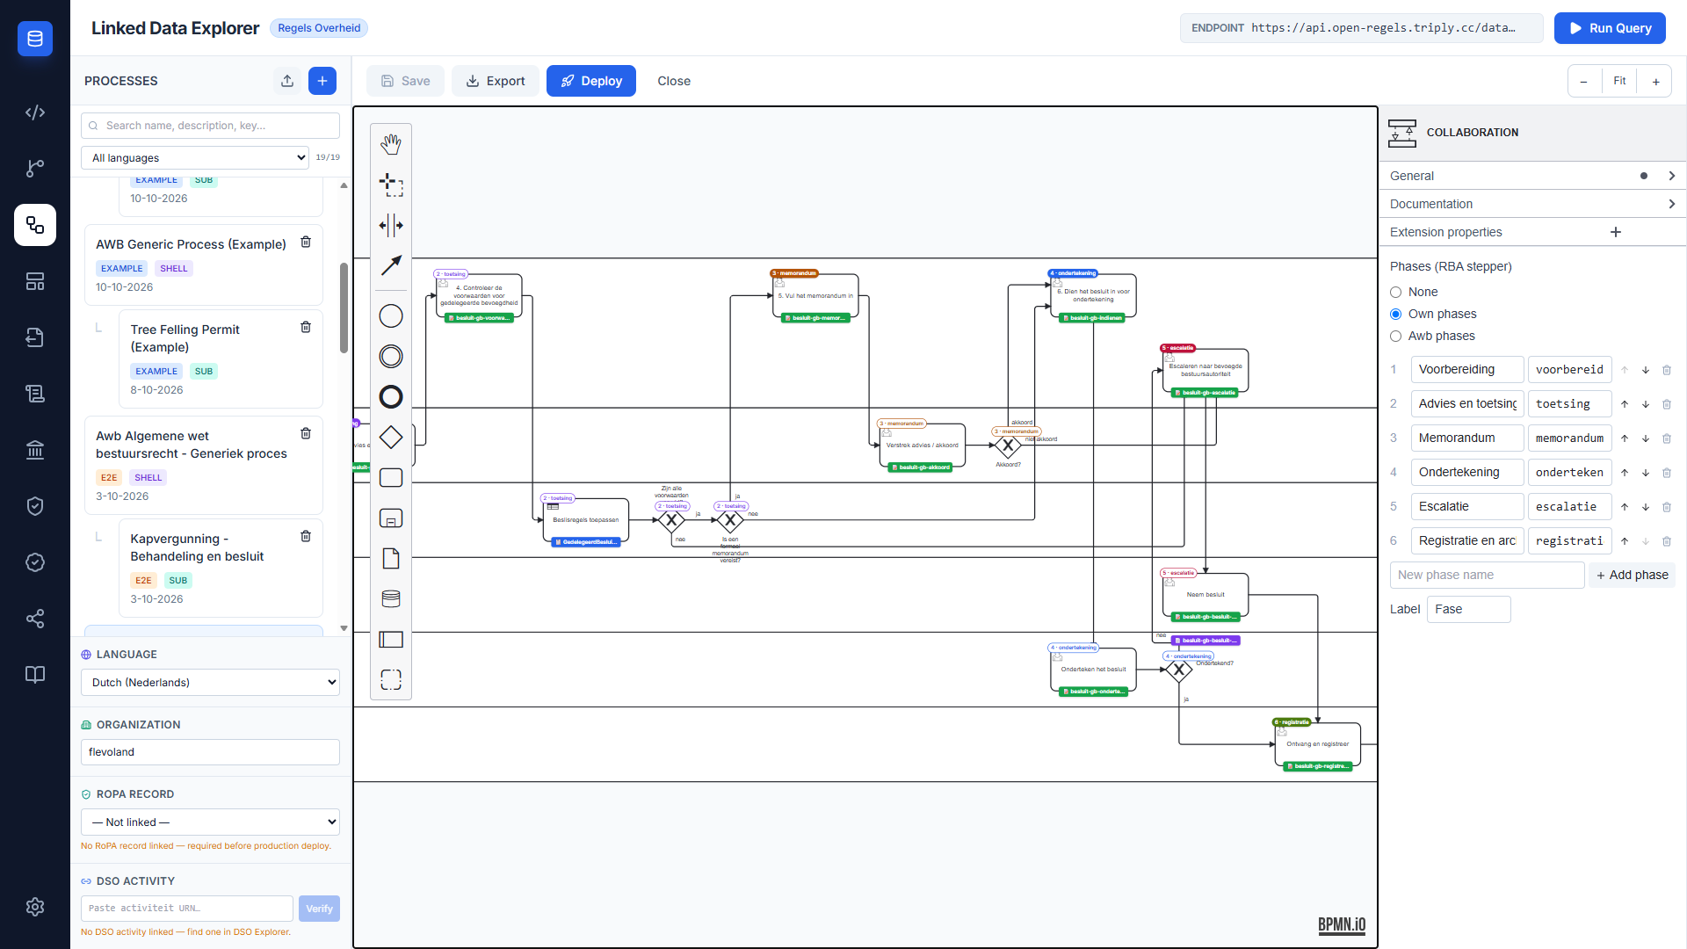Create a data store reference
1687x949 pixels.
[x=391, y=599]
